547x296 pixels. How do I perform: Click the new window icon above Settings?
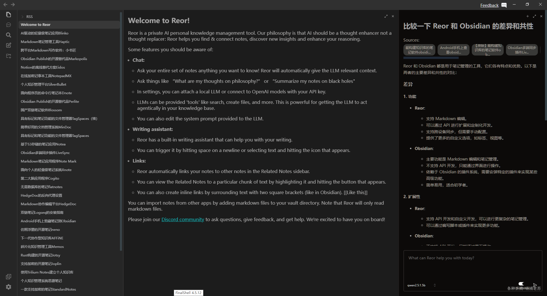tap(9, 277)
